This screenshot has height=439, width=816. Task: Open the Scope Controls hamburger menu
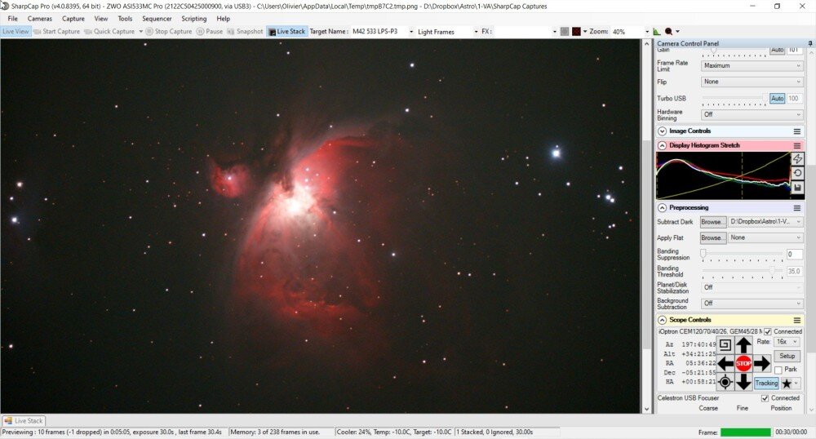(796, 321)
